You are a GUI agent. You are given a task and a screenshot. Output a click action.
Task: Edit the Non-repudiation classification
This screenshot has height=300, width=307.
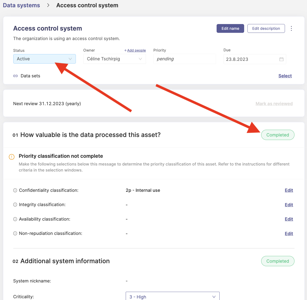(289, 233)
